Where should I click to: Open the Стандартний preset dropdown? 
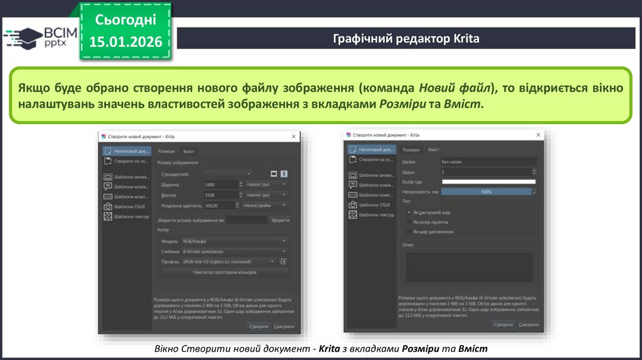point(228,174)
